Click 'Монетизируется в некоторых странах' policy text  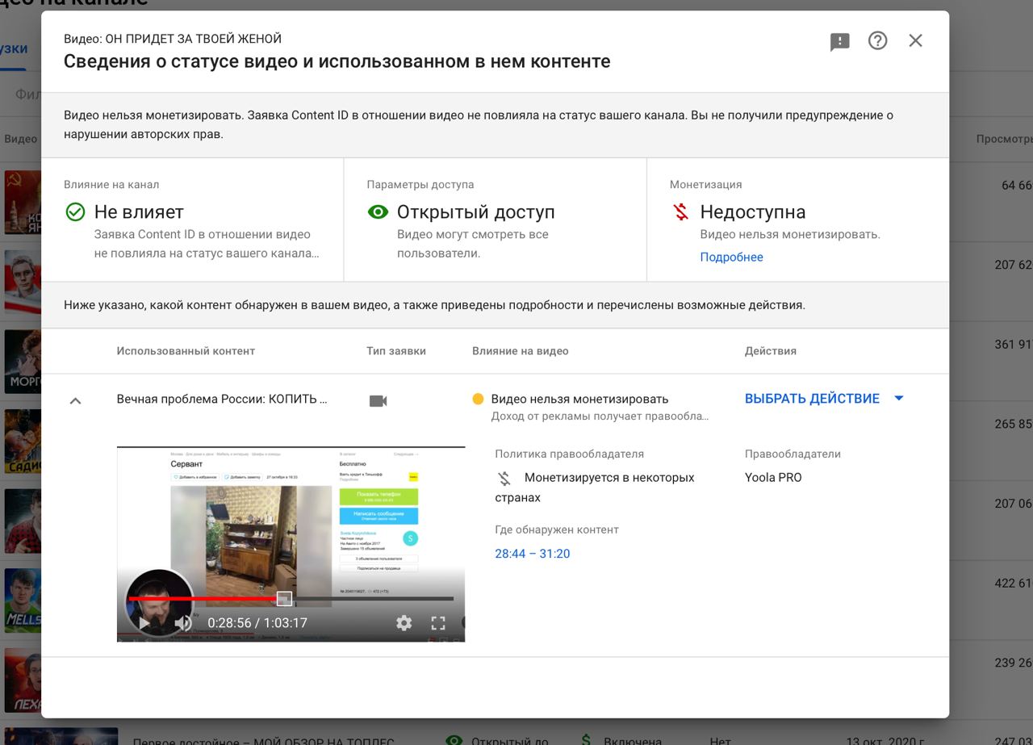595,488
